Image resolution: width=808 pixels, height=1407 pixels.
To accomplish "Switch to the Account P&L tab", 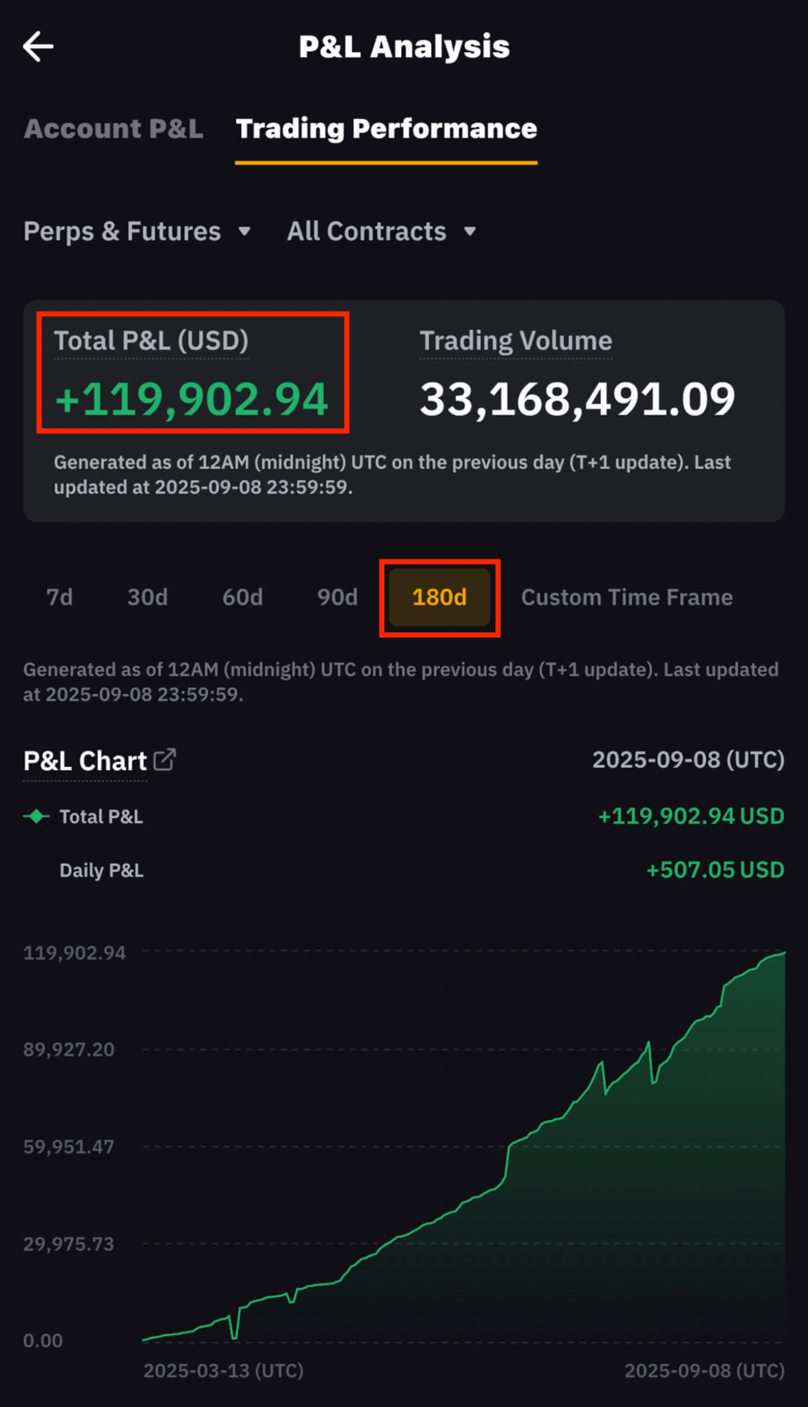I will (113, 129).
